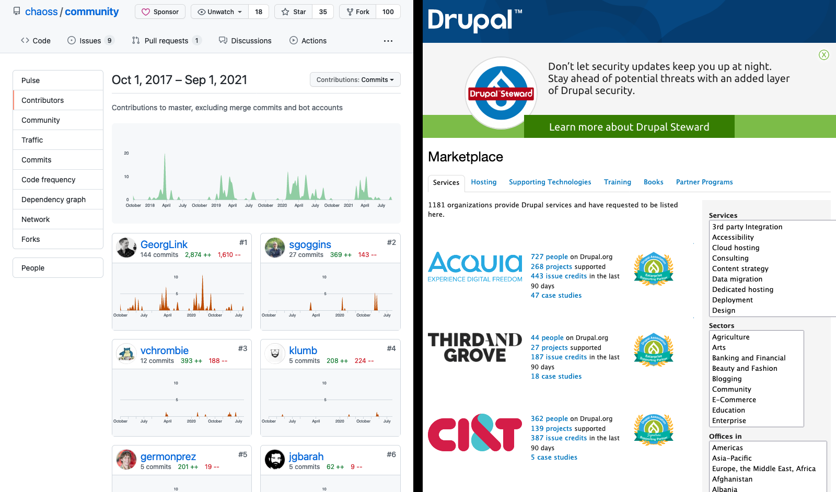
Task: Open Acquia's 47 case studies link
Action: 556,295
